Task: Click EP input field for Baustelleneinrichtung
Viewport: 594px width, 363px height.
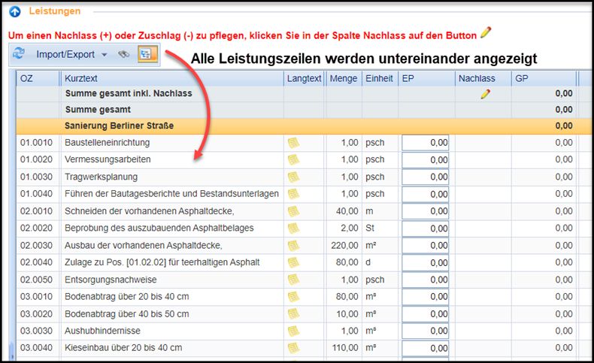Action: pos(425,143)
